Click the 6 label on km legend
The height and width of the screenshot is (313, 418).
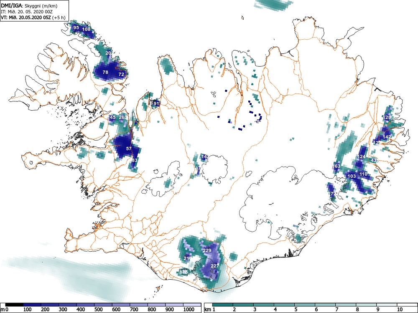316,310
